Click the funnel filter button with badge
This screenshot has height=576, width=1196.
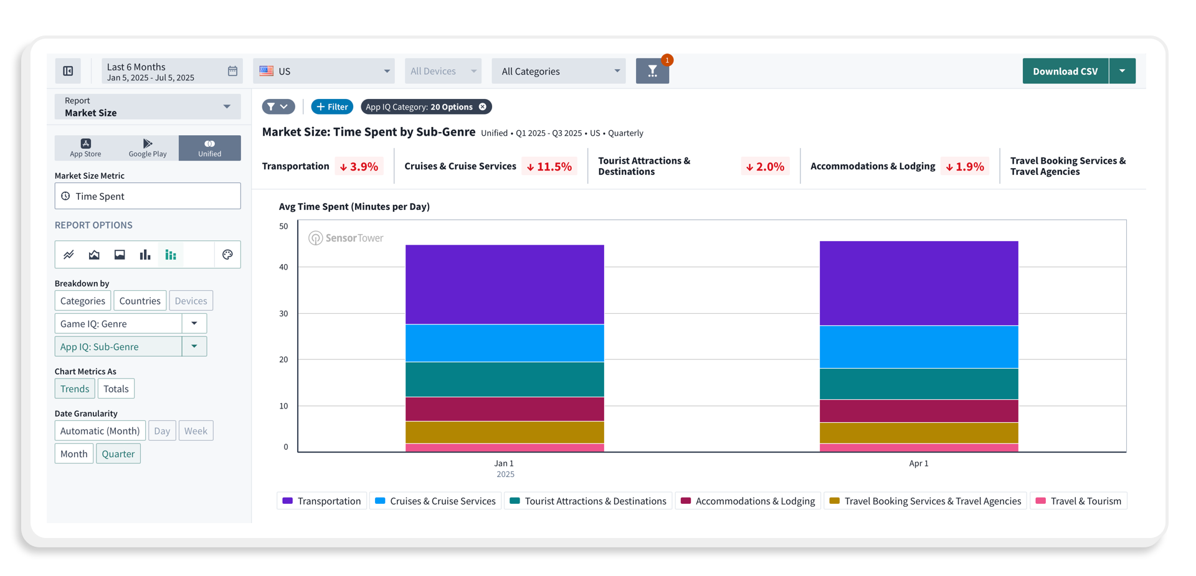click(652, 71)
